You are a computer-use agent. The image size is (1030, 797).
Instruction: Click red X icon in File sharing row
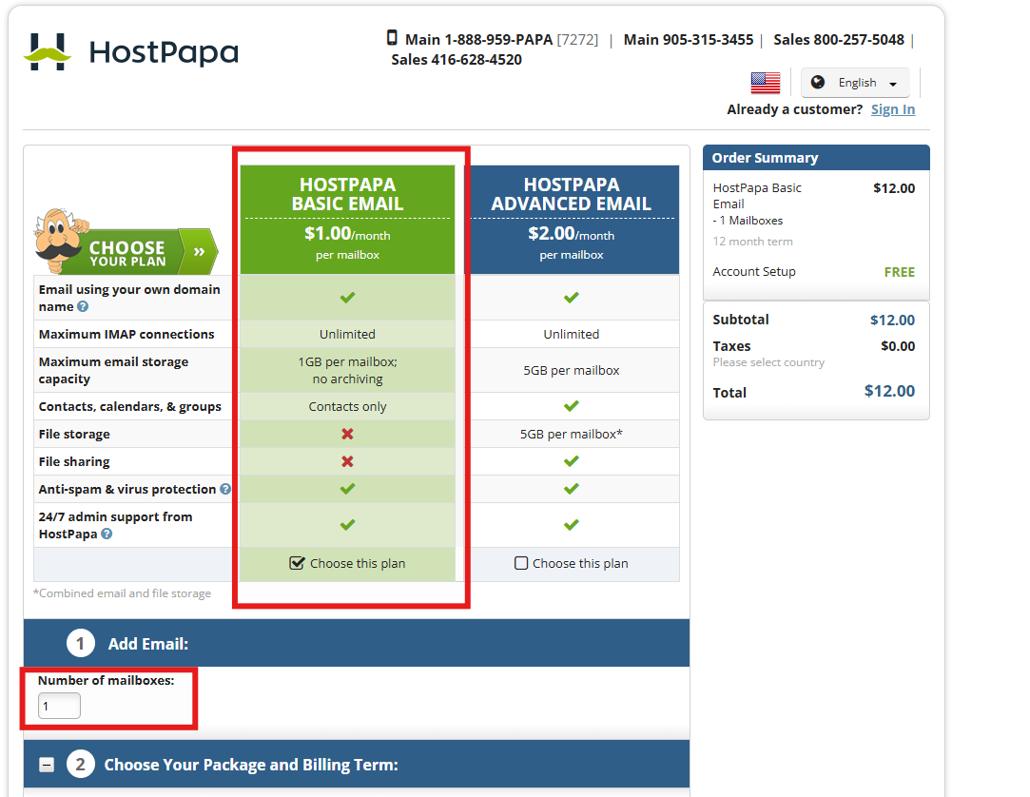pyautogui.click(x=347, y=461)
